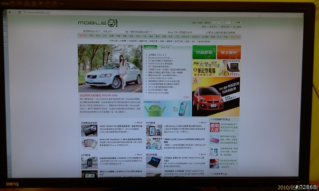
Task: Click the Mobile01 logo
Action: pyautogui.click(x=98, y=23)
